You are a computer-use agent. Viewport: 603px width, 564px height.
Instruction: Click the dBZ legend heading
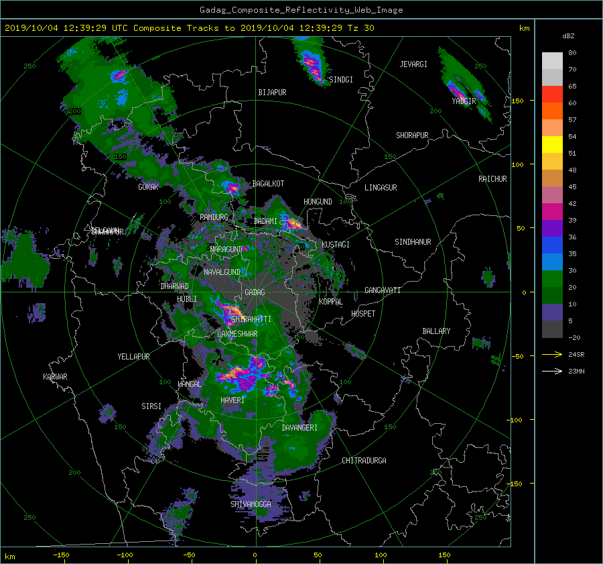(568, 36)
